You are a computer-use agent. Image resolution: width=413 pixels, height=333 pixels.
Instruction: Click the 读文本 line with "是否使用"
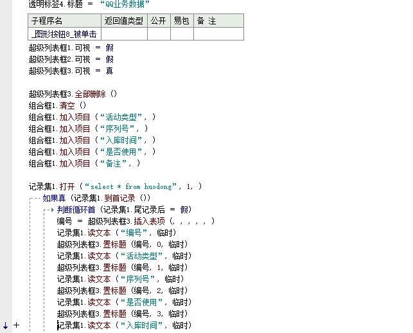pyautogui.click(x=124, y=302)
